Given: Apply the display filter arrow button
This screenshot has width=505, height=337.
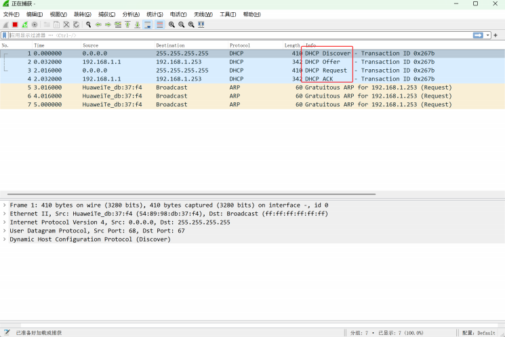Looking at the screenshot, I should 478,35.
